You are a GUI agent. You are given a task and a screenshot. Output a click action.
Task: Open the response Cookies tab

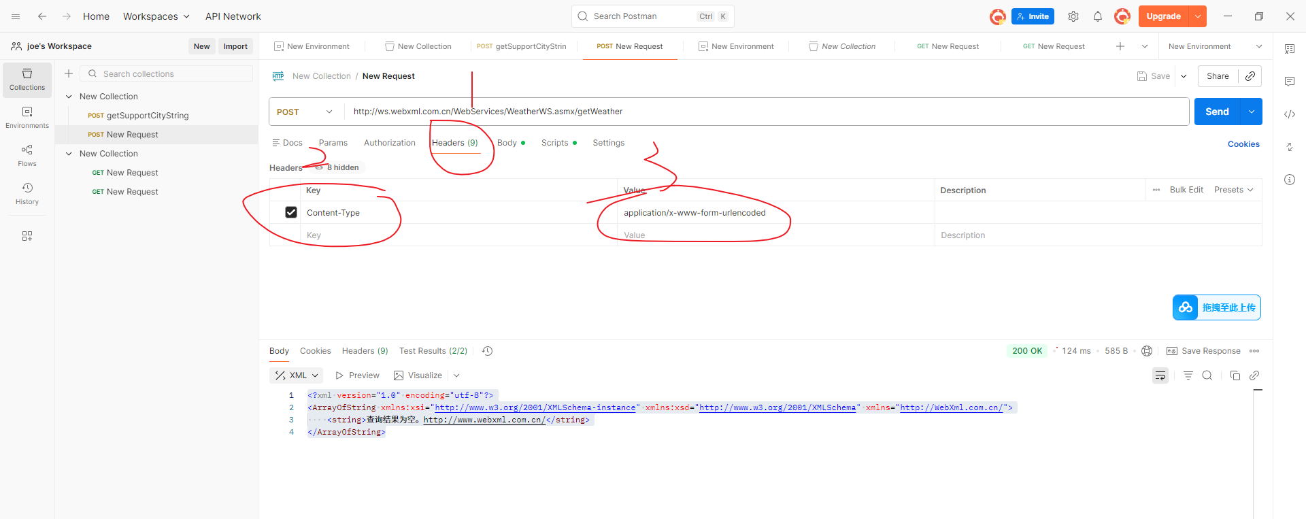[316, 351]
